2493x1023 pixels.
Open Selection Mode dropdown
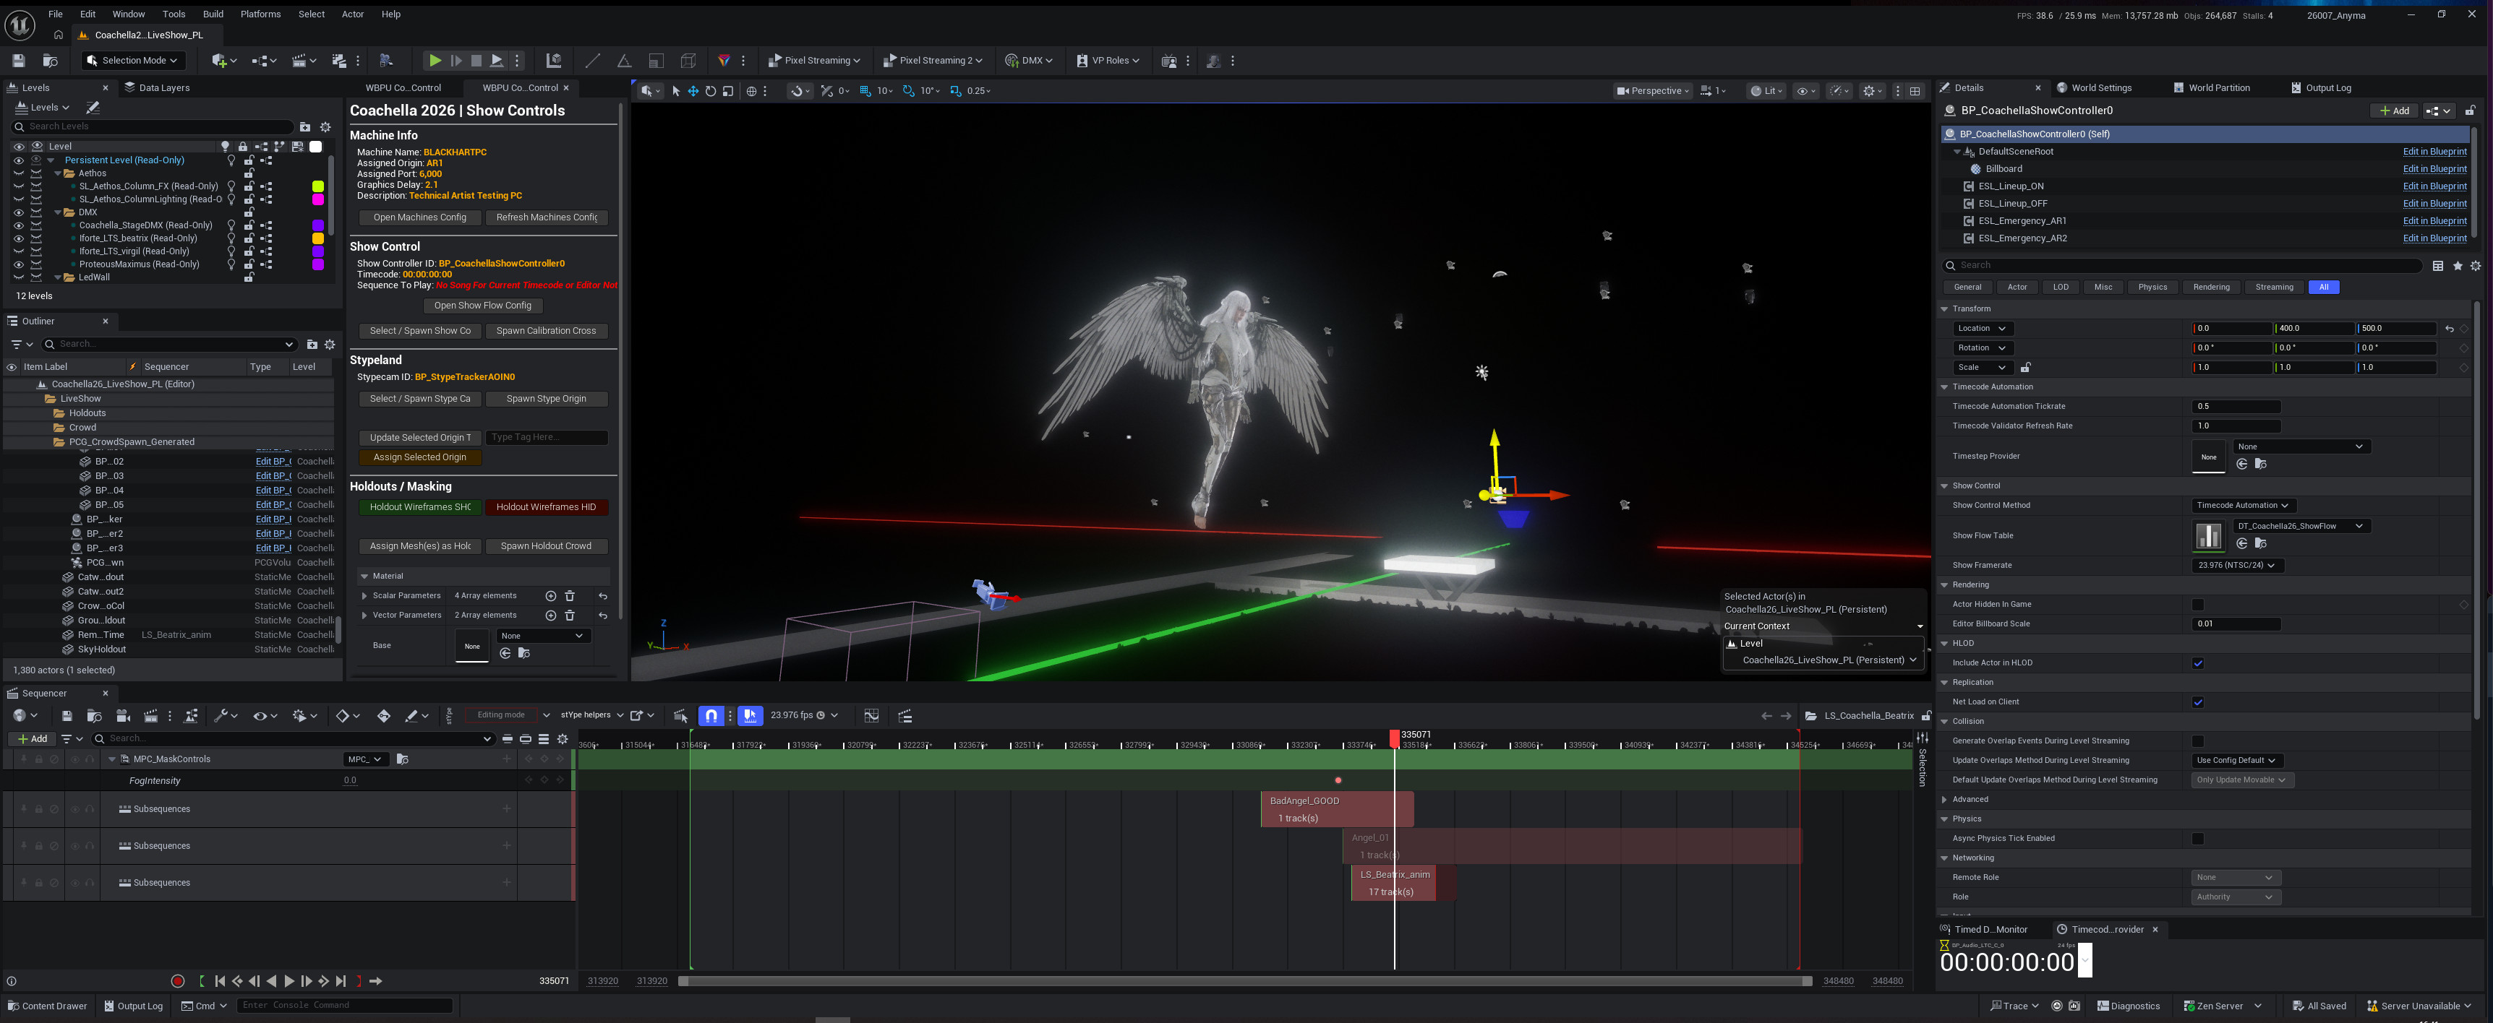(x=134, y=60)
